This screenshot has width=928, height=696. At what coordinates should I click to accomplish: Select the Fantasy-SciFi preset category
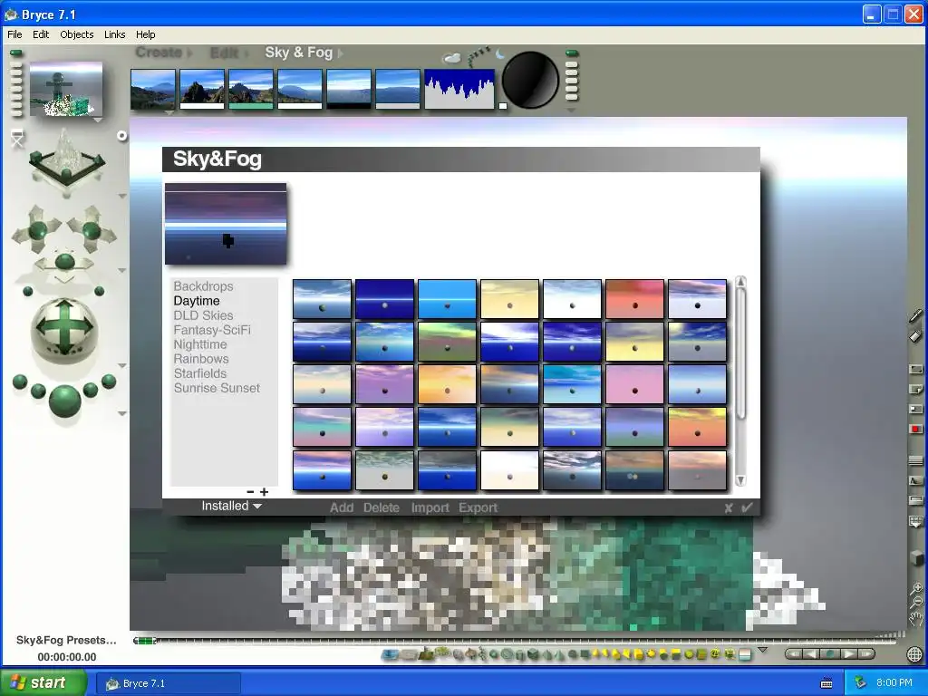[212, 330]
